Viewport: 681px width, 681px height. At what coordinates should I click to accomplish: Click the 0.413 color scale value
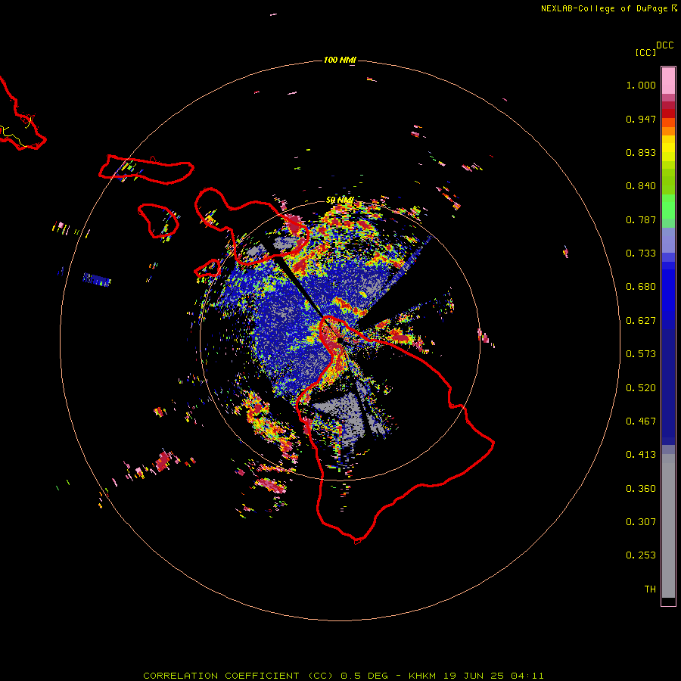[641, 455]
